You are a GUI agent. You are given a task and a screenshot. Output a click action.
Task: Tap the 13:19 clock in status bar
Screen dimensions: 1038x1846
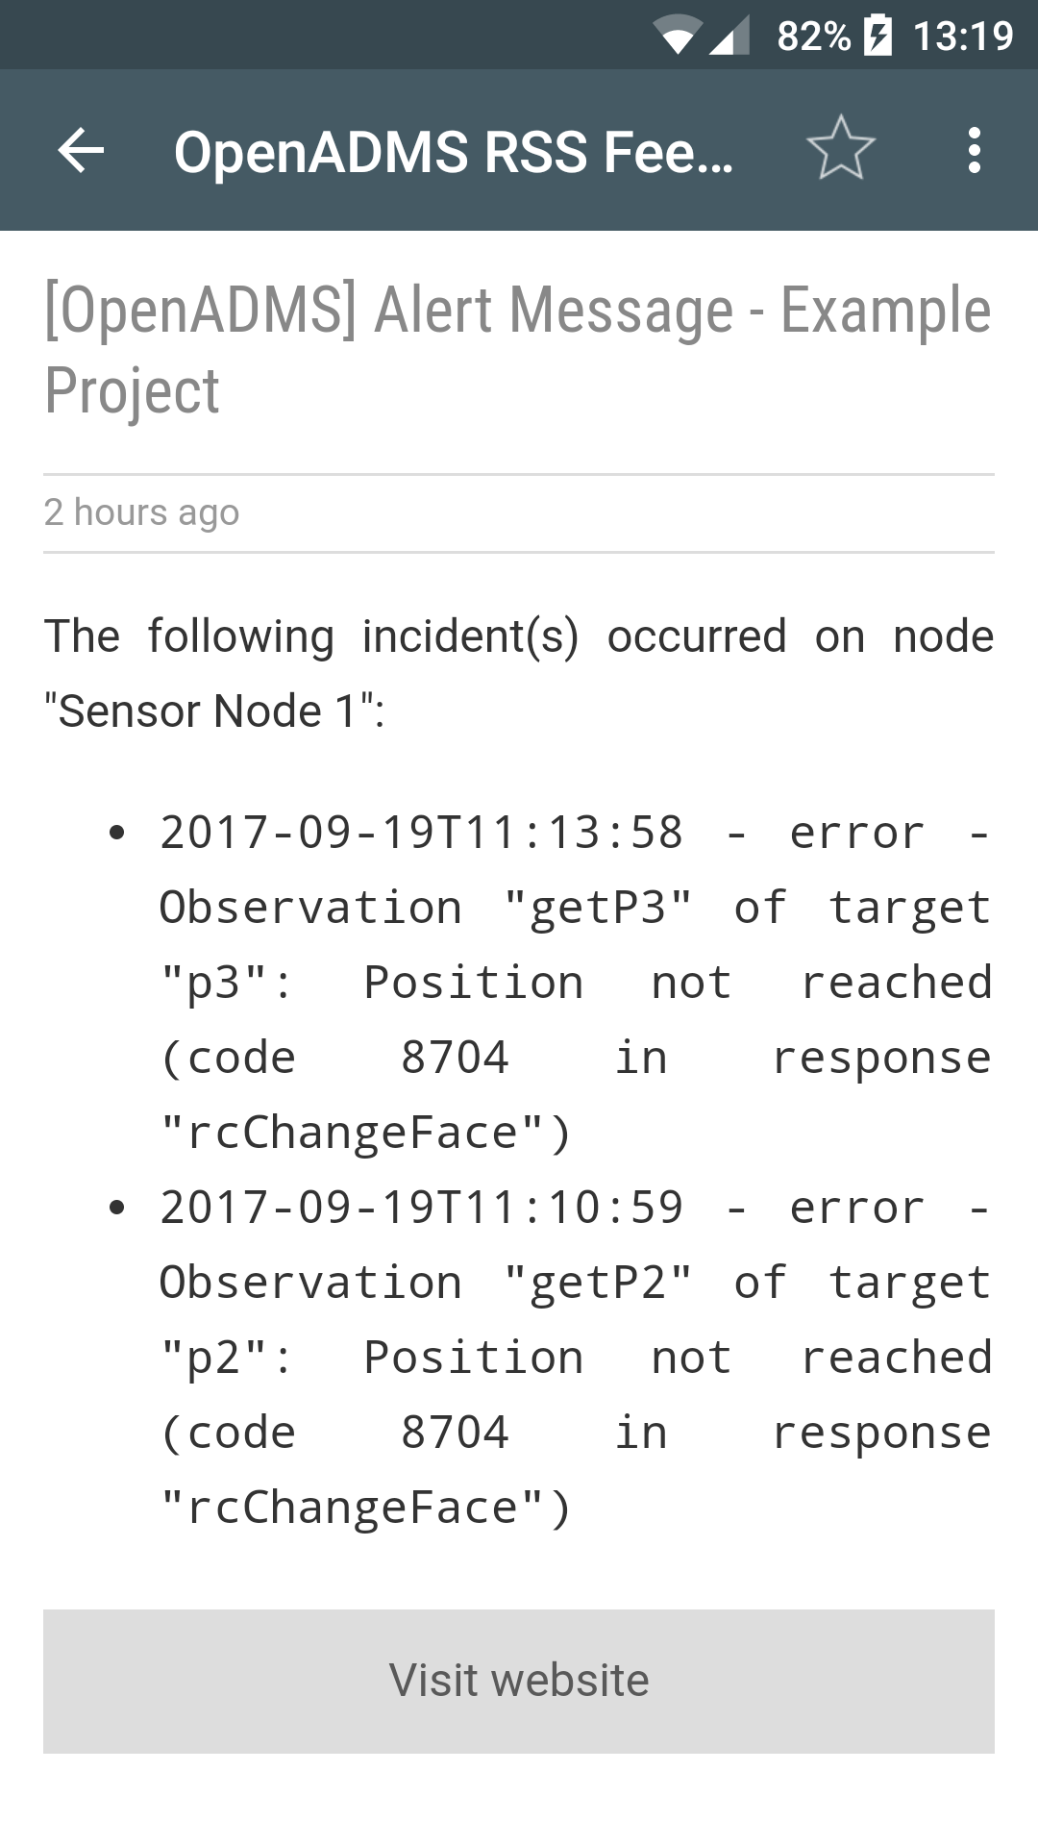tap(963, 36)
